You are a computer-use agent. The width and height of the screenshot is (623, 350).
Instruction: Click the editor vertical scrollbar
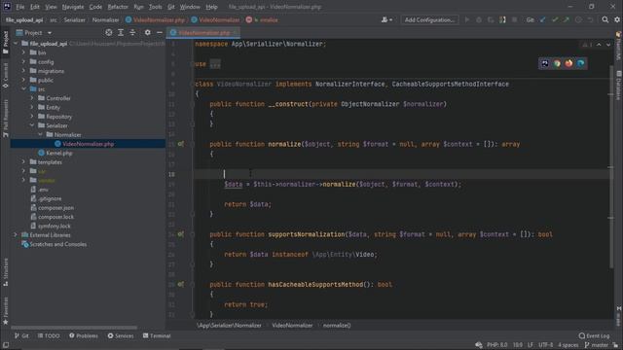(611, 166)
